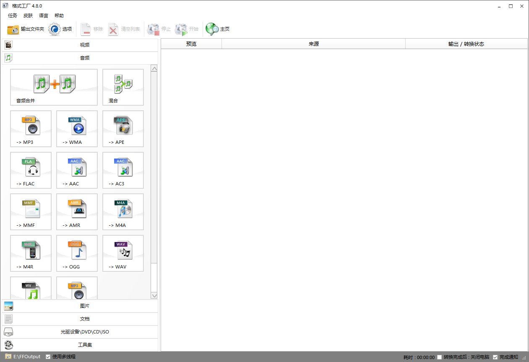The width and height of the screenshot is (529, 362).
Task: Open the 语言 language menu
Action: [x=43, y=16]
